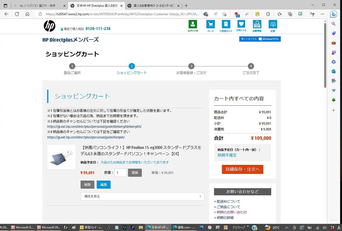The image size is (342, 231).
Task: Open the 20°C weather taskbar widget
Action: (272, 228)
